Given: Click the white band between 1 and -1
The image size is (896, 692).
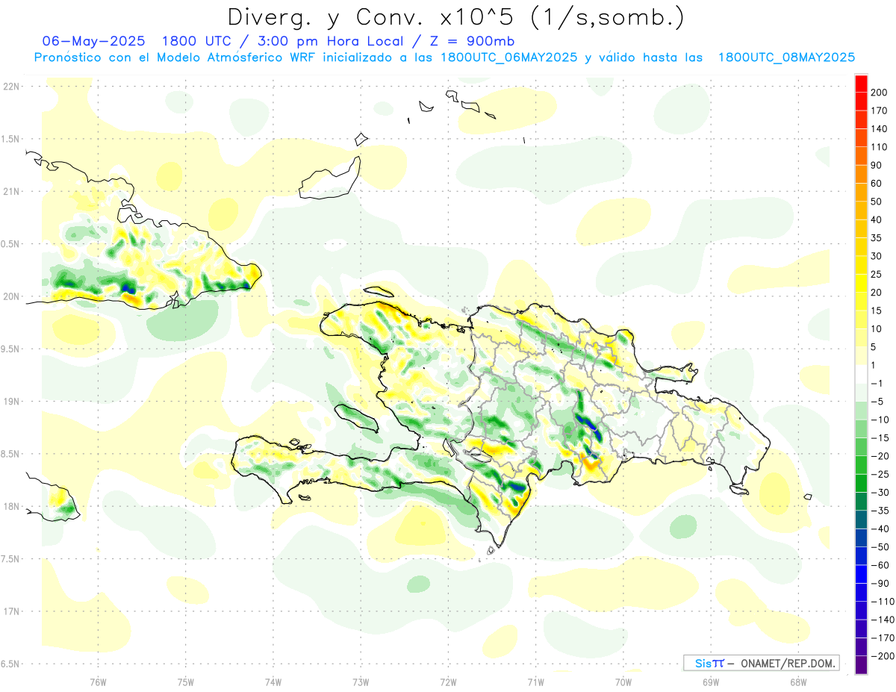Looking at the screenshot, I should (x=861, y=374).
